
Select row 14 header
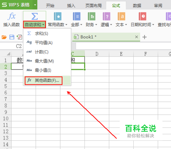(5, 144)
